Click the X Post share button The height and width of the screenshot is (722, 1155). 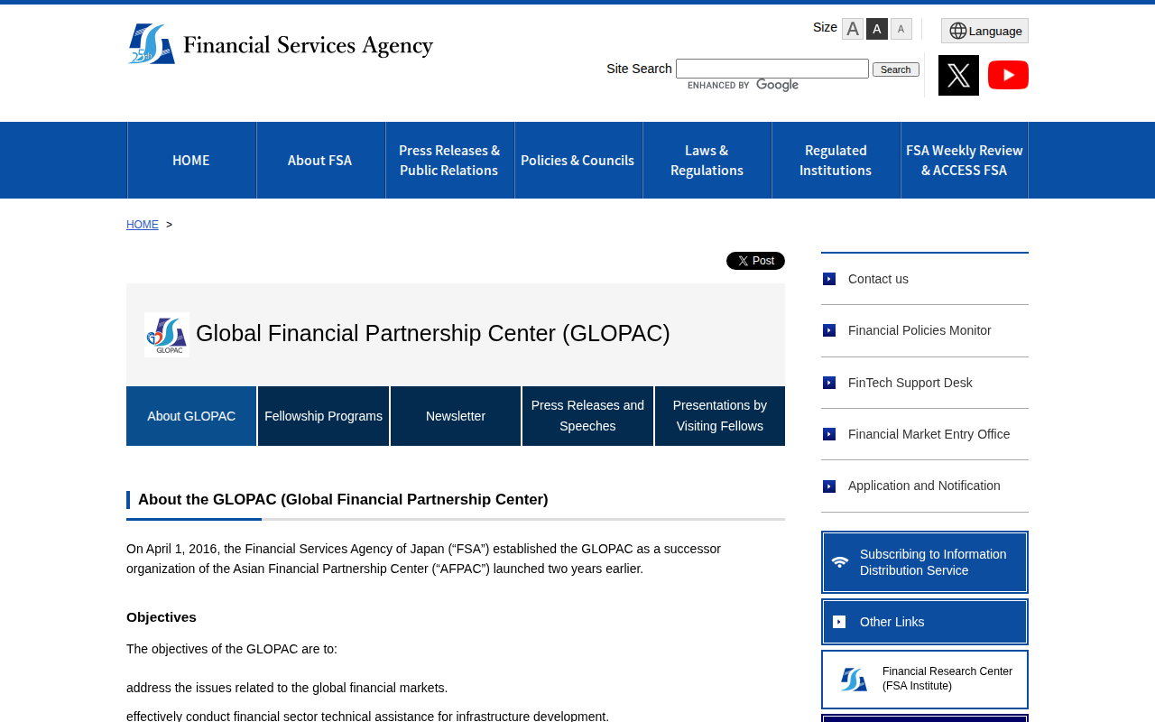point(755,261)
